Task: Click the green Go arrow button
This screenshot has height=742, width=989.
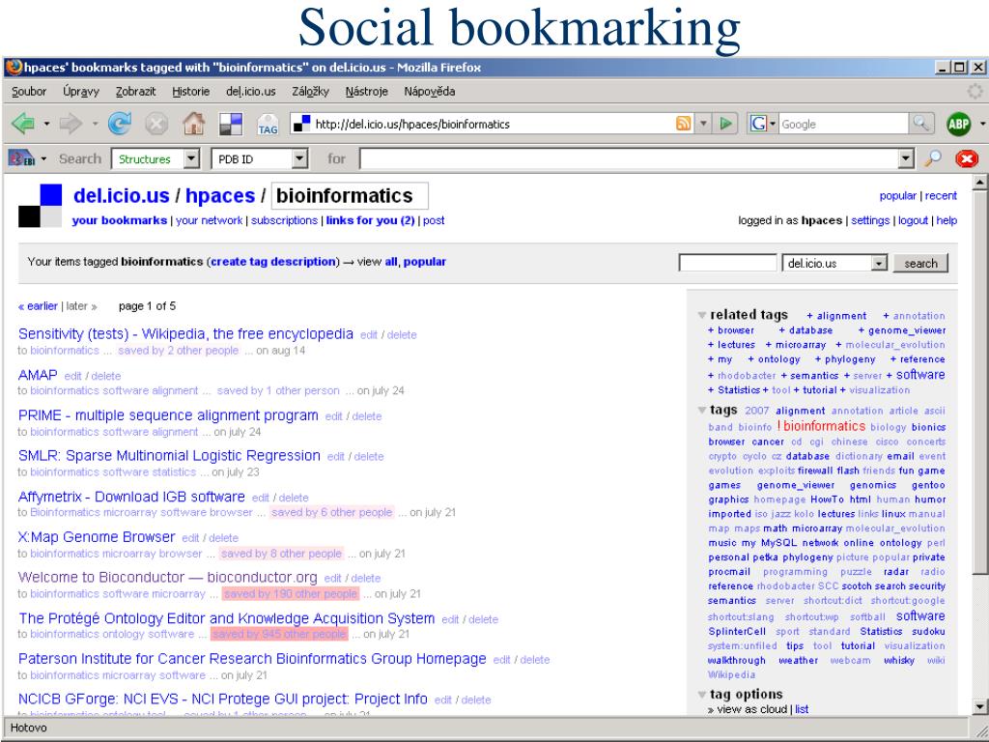Action: pos(726,124)
